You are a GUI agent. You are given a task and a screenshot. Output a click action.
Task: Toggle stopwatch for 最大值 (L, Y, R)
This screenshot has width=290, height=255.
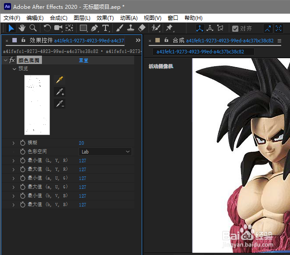[x=23, y=169]
